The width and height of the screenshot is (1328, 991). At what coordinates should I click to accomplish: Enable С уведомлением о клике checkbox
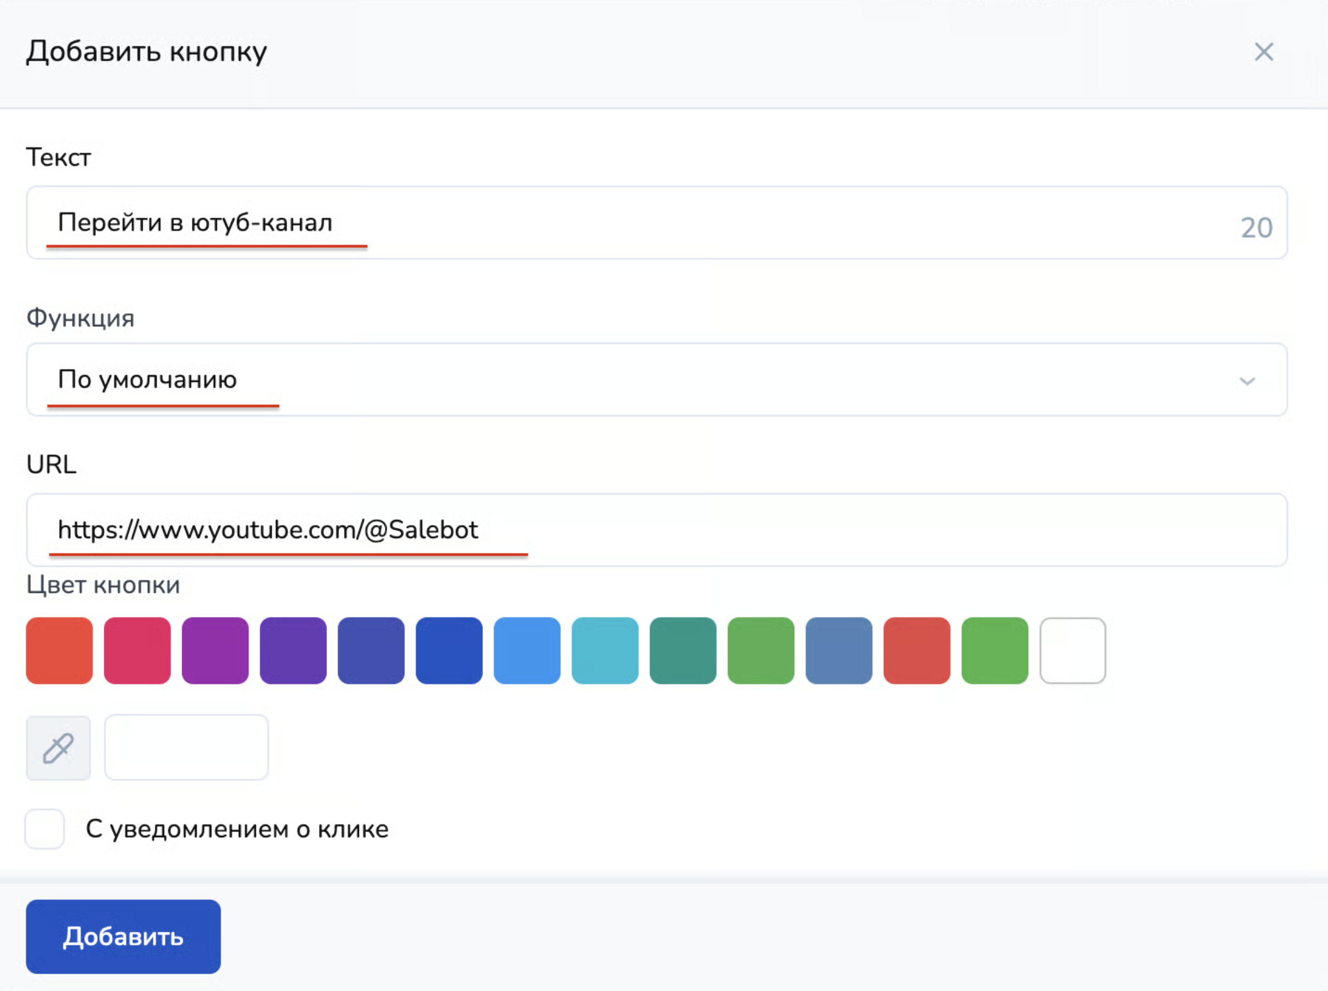click(x=45, y=829)
